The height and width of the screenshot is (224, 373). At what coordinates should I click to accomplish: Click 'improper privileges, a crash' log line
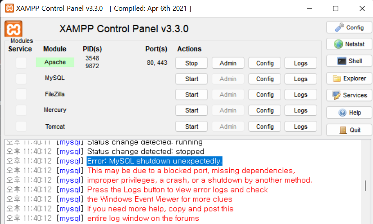[200, 180]
